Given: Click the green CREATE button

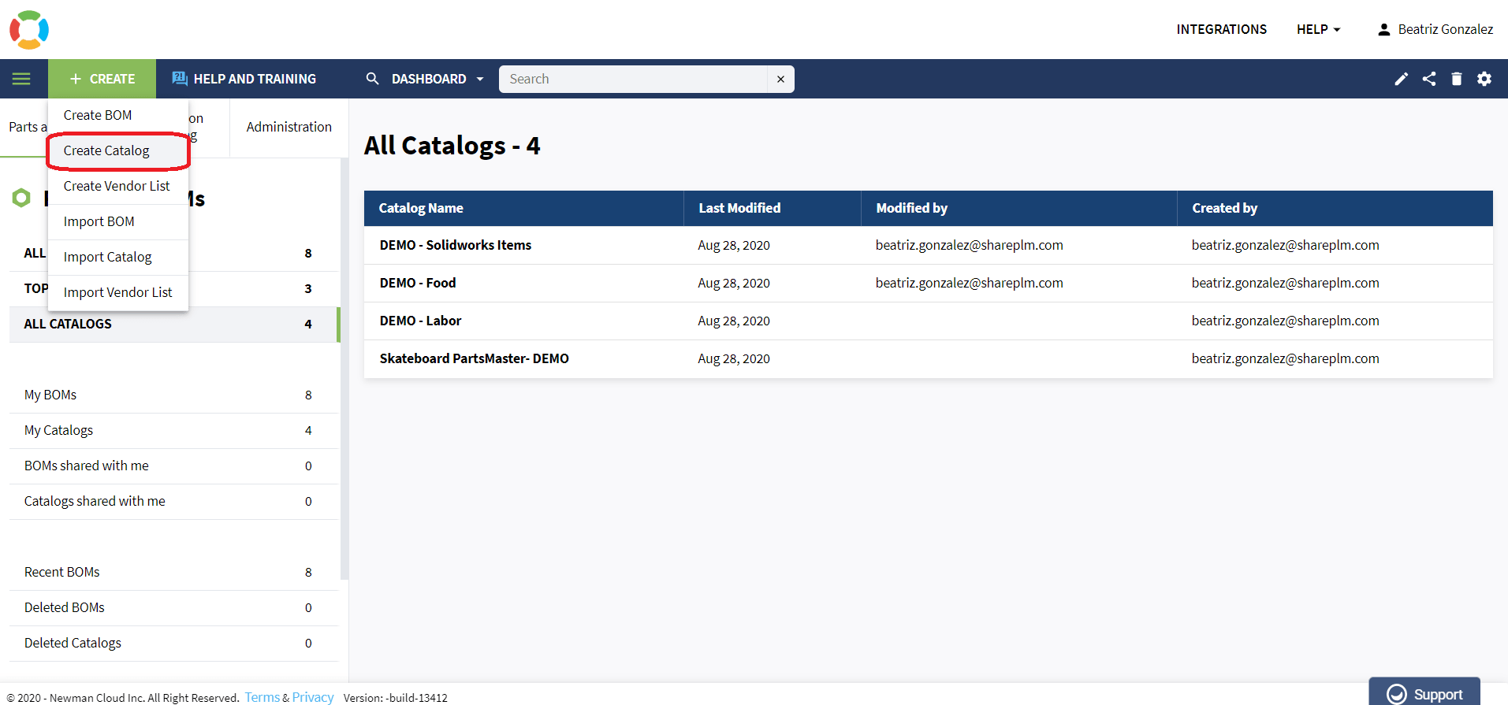Looking at the screenshot, I should tap(102, 79).
